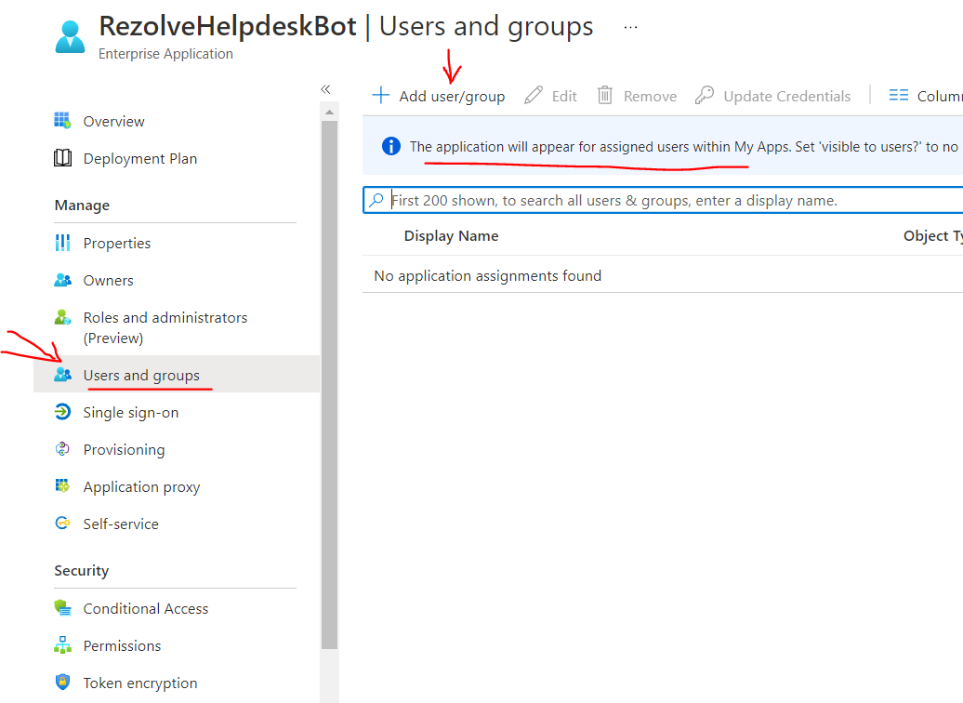The height and width of the screenshot is (703, 963).
Task: Click the Manage section heading
Action: coord(82,206)
